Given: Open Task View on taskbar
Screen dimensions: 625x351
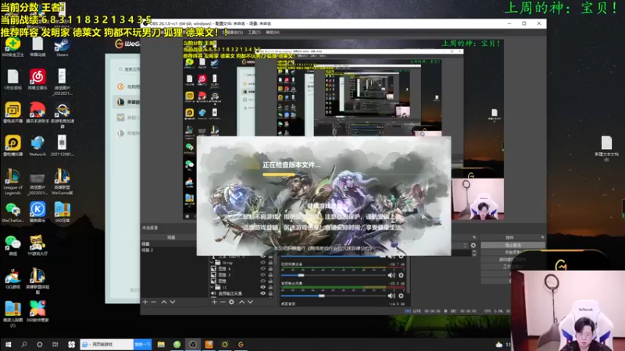Looking at the screenshot, I should click(x=55, y=344).
